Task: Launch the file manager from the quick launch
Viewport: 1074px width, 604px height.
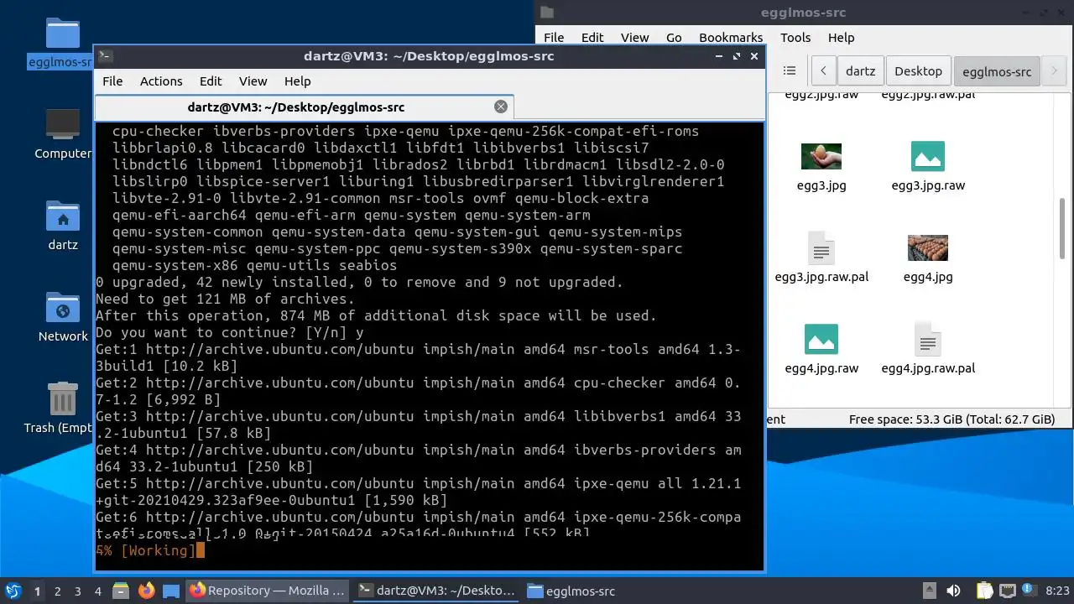Action: (120, 591)
